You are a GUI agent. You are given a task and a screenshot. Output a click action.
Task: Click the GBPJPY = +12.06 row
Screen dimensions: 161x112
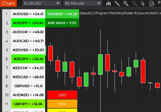[x=28, y=104]
